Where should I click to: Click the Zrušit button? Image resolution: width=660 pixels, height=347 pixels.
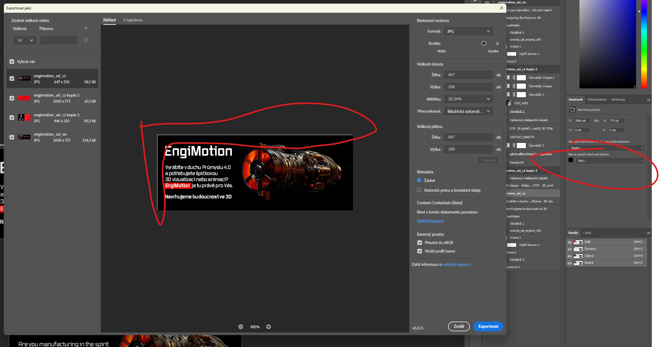pyautogui.click(x=459, y=326)
